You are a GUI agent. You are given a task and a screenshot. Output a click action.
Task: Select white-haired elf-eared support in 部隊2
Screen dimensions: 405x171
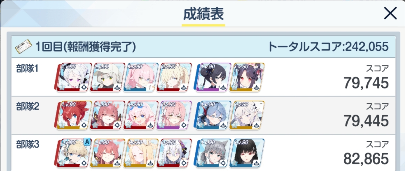pos(247,115)
